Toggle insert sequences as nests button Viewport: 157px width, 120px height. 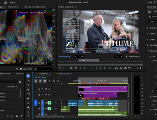[x=36, y=81]
